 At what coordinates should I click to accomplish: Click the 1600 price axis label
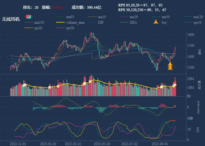pos(191,35)
